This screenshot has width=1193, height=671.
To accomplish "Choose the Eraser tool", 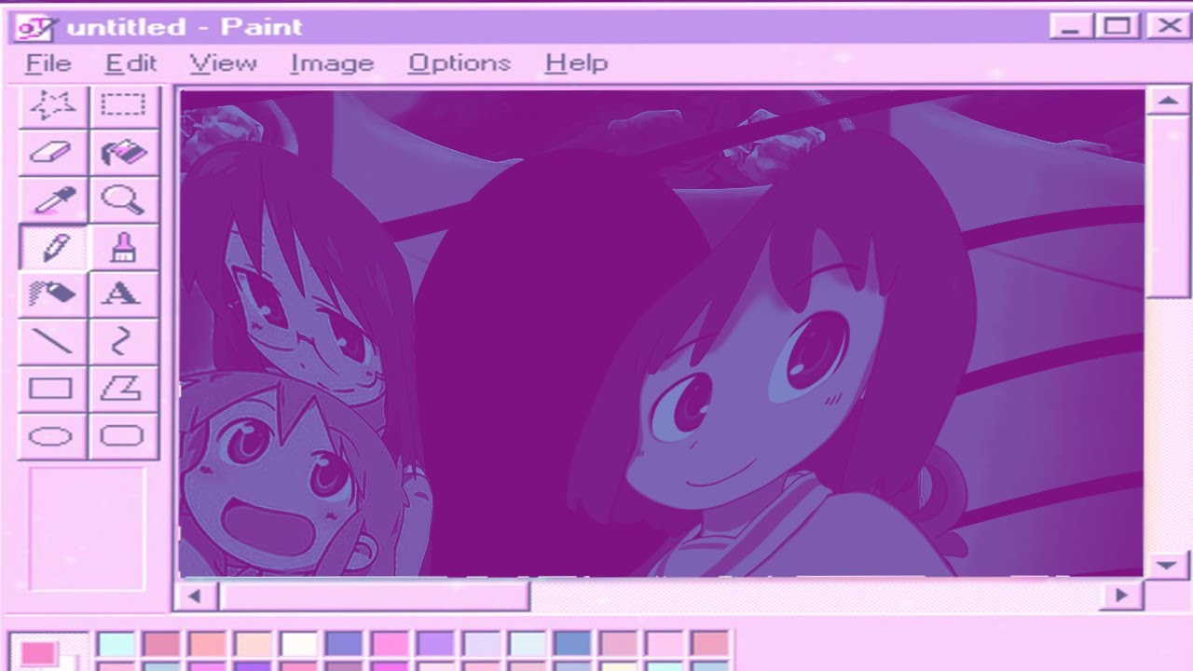I will coord(53,153).
